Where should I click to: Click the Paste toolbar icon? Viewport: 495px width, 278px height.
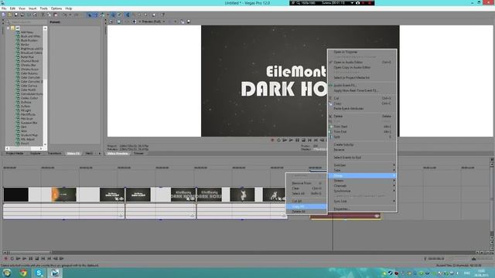pyautogui.click(x=56, y=15)
